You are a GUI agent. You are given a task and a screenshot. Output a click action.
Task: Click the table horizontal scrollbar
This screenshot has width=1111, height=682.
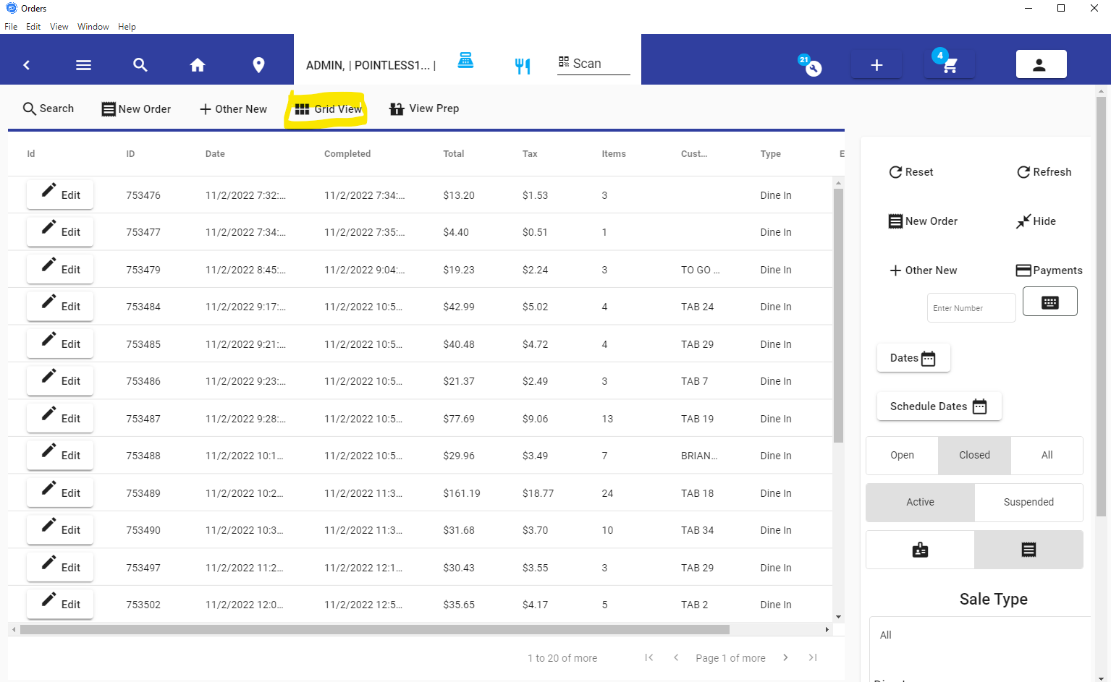click(375, 629)
